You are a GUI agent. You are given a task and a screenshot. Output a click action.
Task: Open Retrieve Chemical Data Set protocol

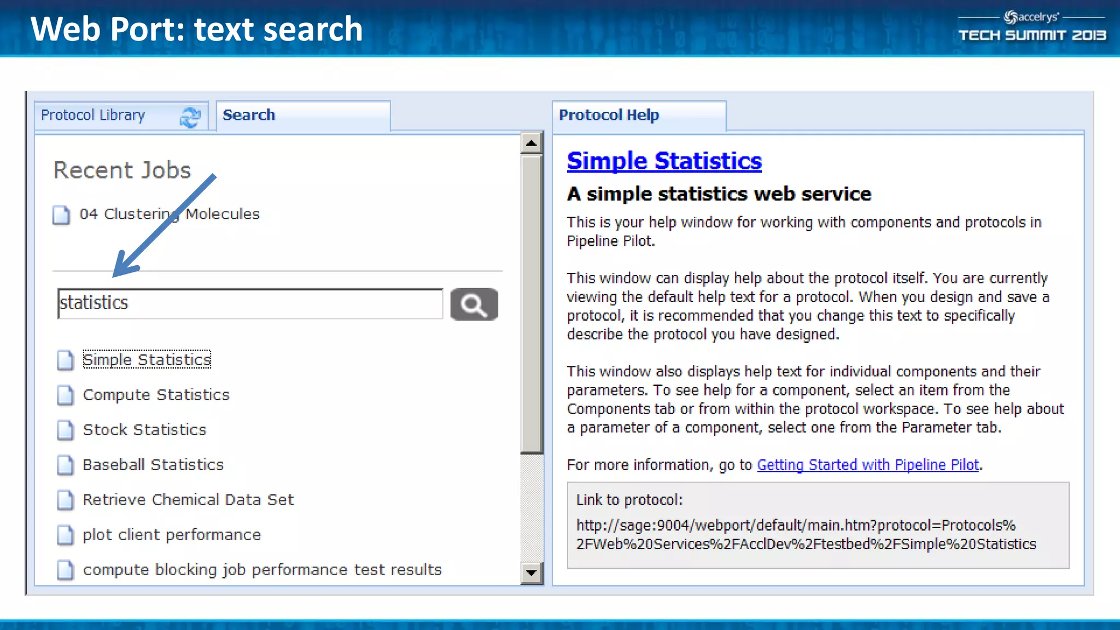(x=188, y=500)
